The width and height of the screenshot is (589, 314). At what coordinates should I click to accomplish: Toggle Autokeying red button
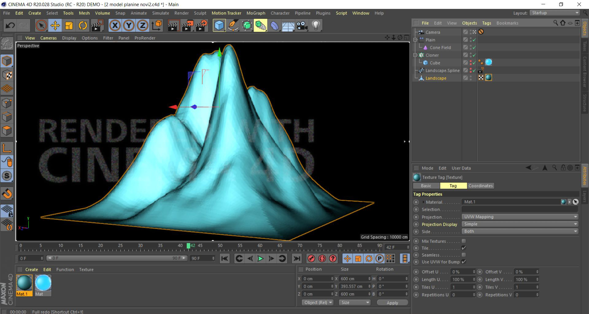(322, 259)
